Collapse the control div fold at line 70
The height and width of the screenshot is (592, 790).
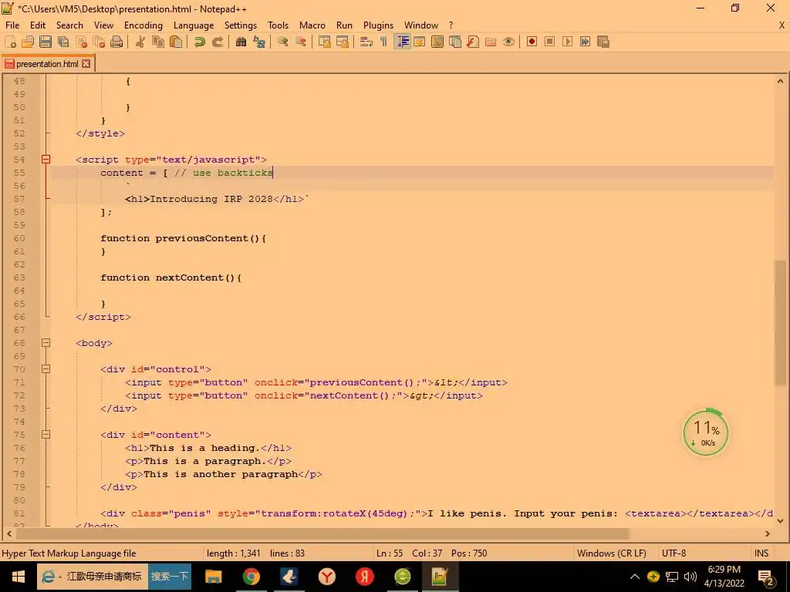[46, 369]
